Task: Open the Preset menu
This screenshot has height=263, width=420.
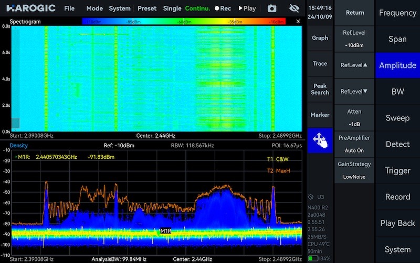Action: click(147, 8)
